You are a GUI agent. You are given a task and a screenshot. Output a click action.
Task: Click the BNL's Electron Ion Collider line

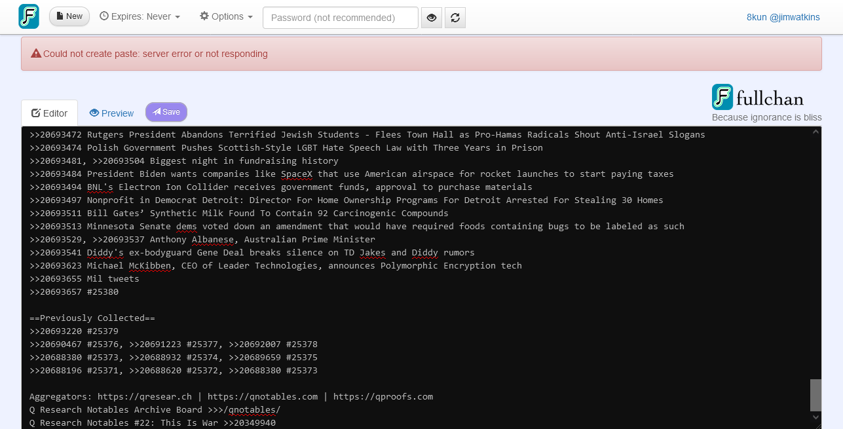tap(281, 187)
